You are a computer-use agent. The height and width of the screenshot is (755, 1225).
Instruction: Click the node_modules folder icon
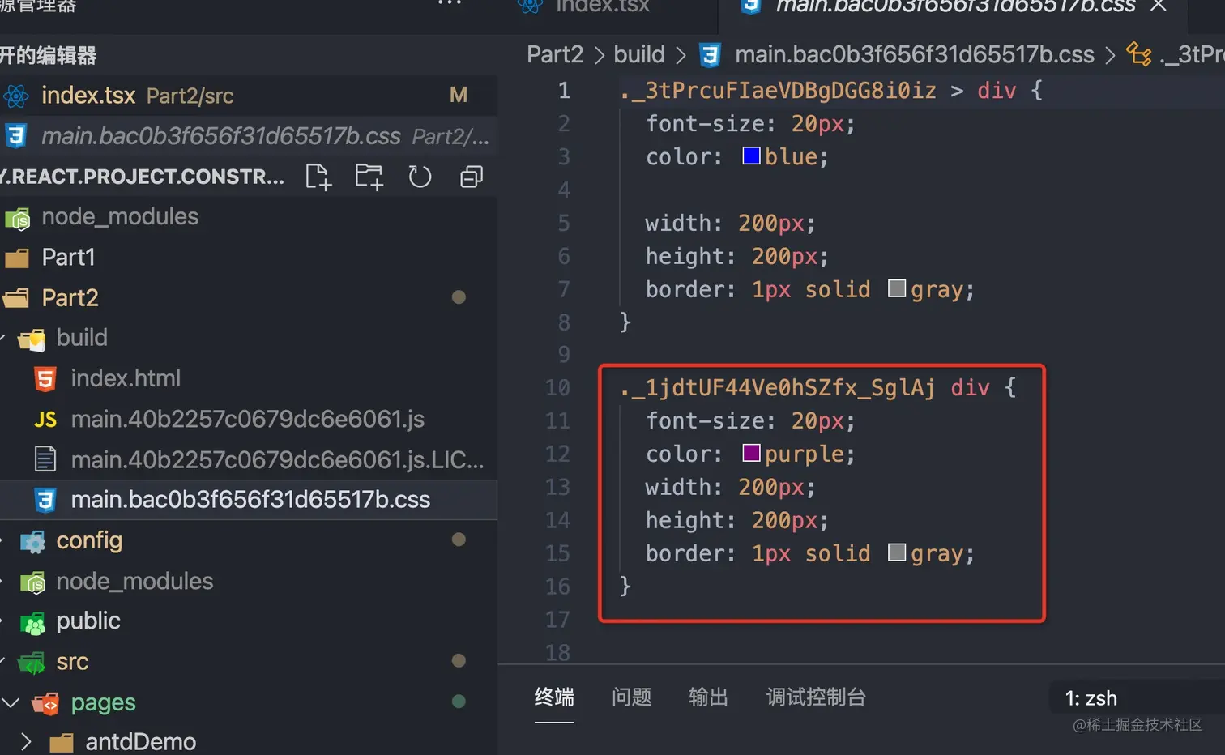(x=18, y=216)
